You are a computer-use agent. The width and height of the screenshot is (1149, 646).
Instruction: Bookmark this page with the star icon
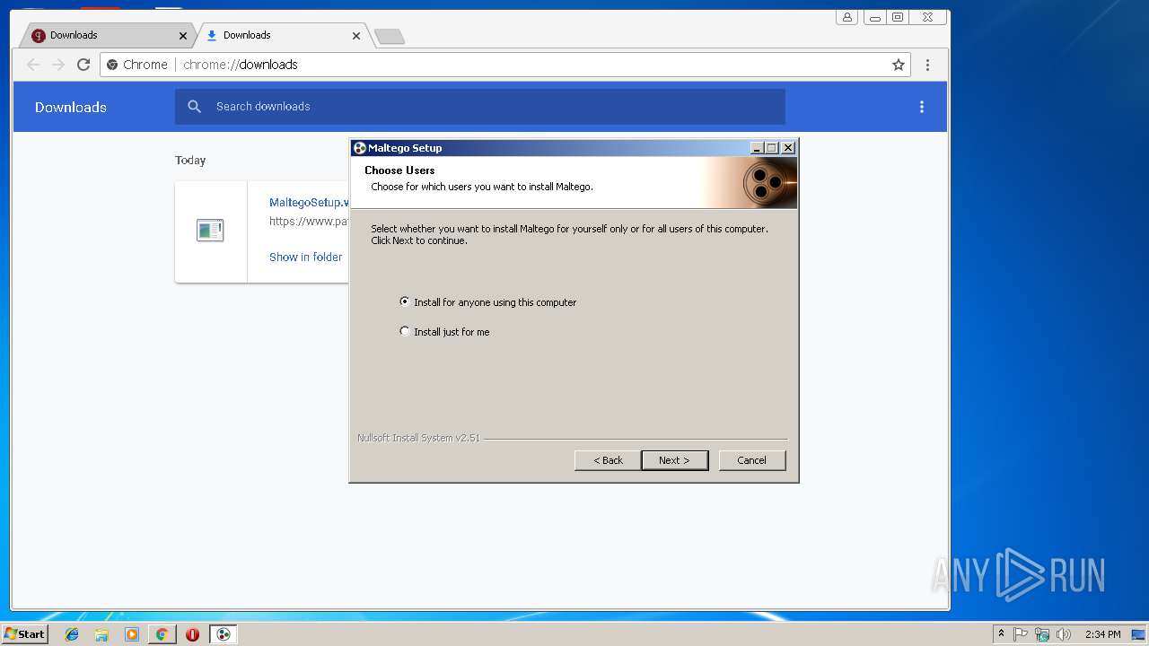[x=898, y=65]
